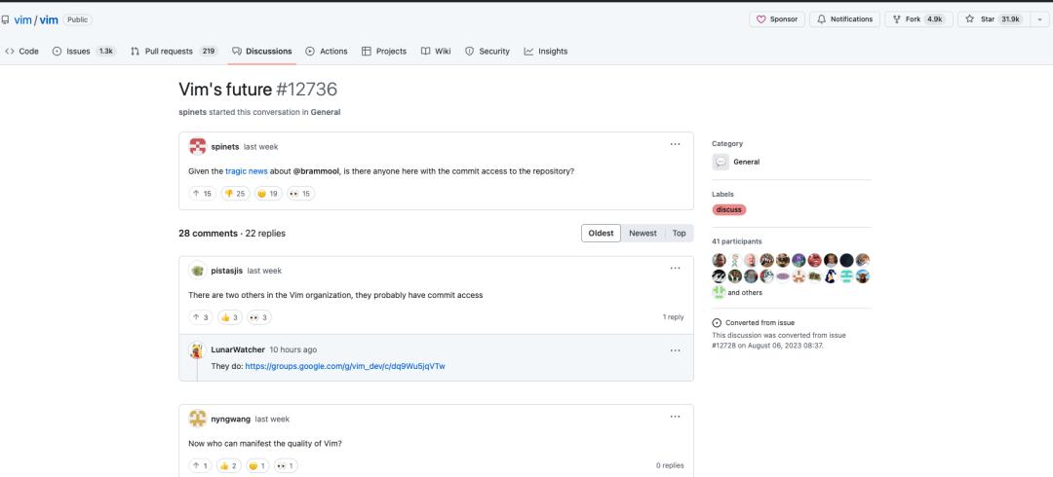Click pistasjis' avatar
Image resolution: width=1053 pixels, height=477 pixels.
197,271
